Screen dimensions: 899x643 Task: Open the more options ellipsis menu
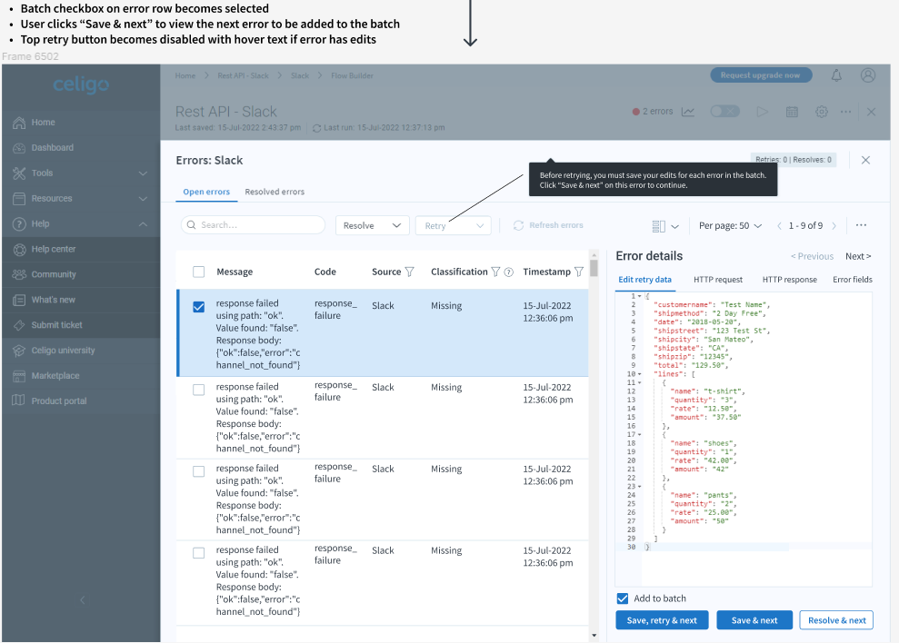(861, 225)
